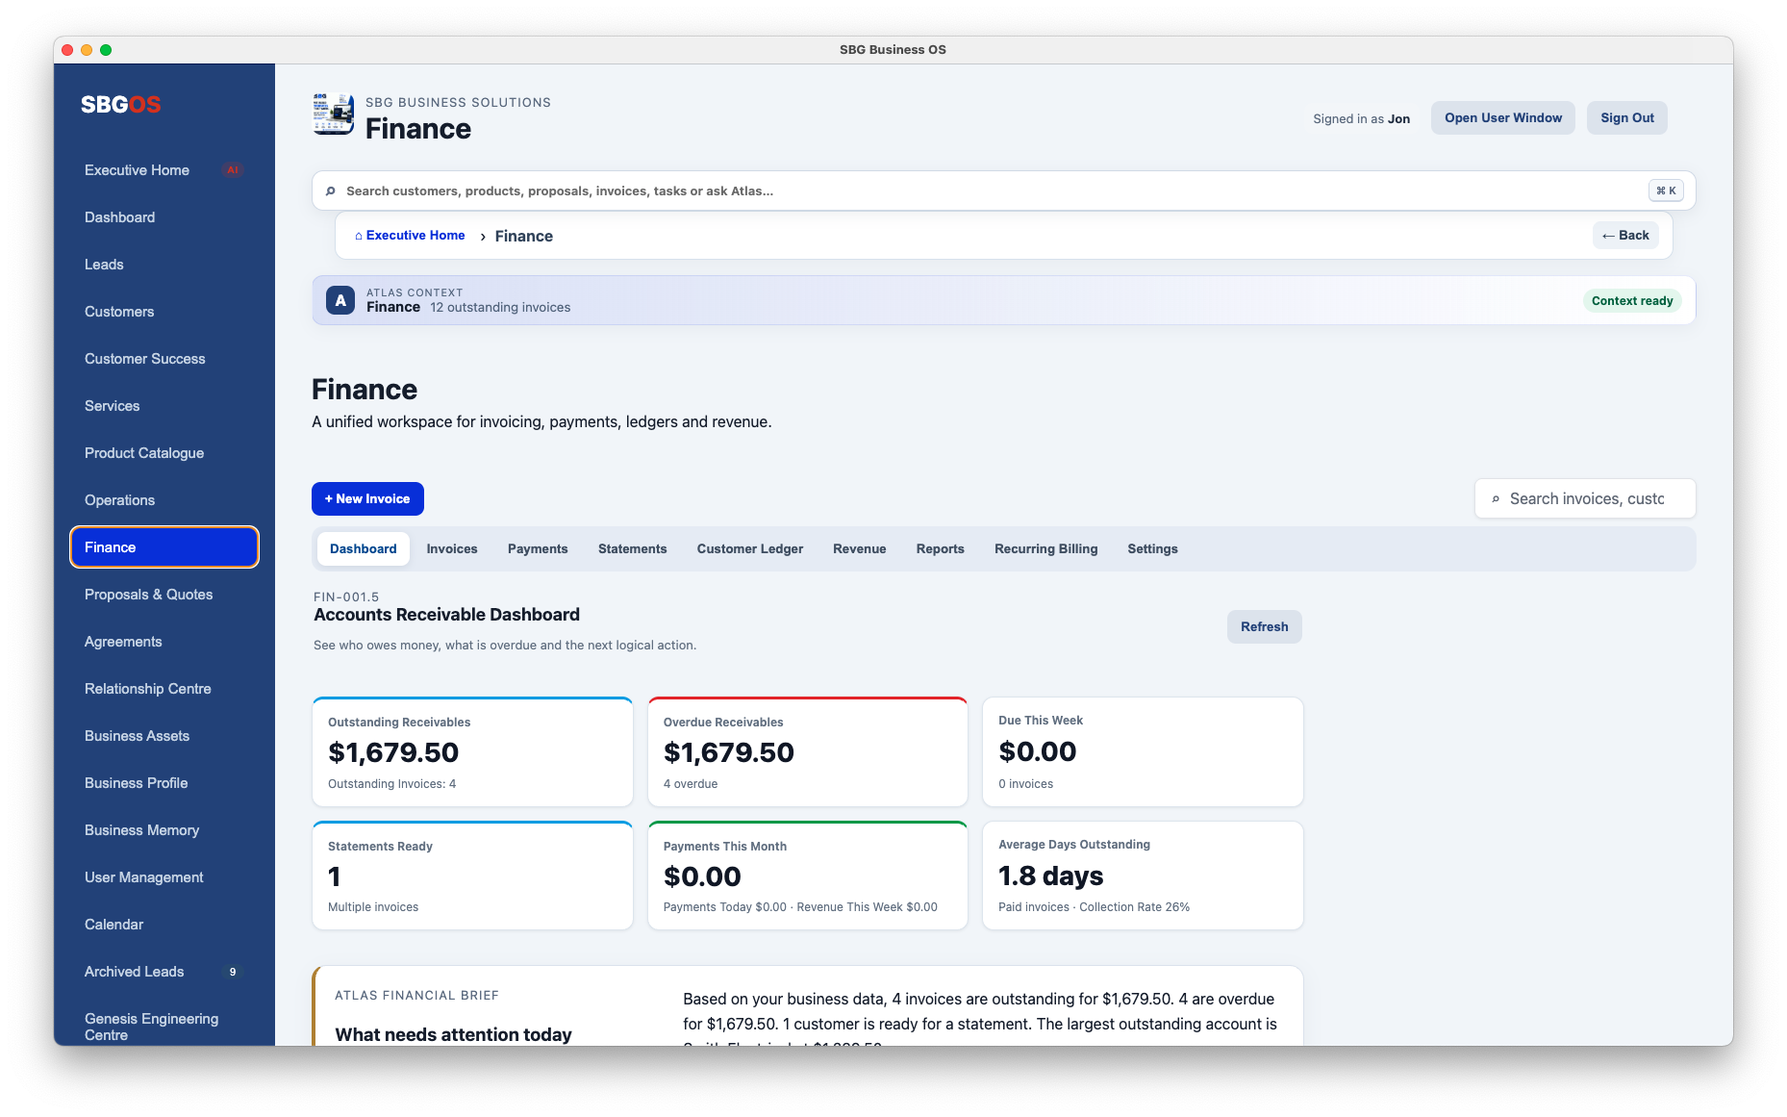Refresh the Accounts Receivable Dashboard
Viewport: 1787px width, 1117px height.
[1264, 626]
